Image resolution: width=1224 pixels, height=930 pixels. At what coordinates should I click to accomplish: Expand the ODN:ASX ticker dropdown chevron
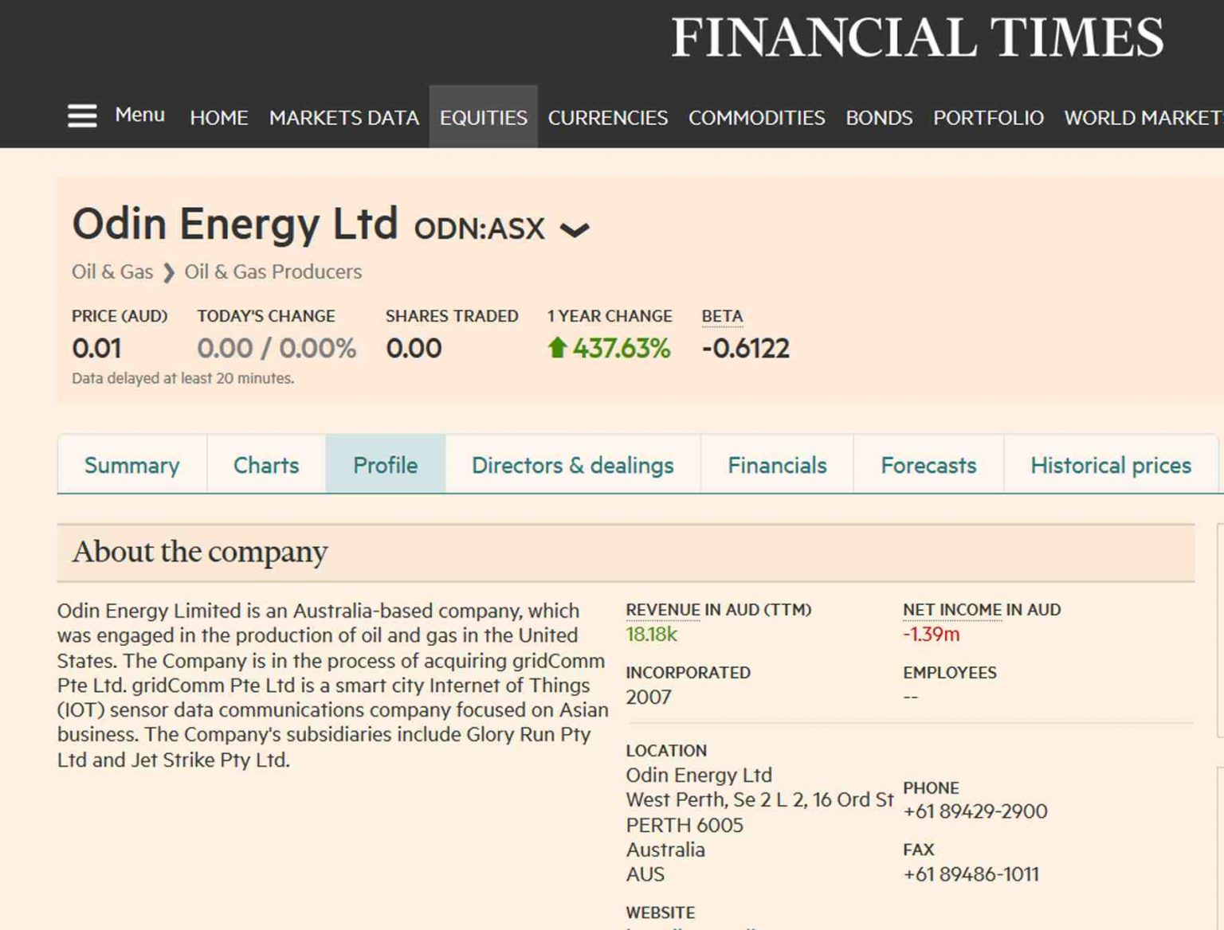[x=574, y=231]
